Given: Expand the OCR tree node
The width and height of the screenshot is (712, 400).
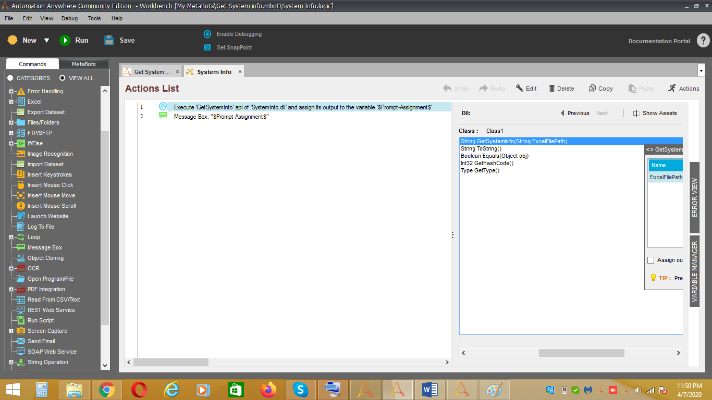Looking at the screenshot, I should pos(11,268).
